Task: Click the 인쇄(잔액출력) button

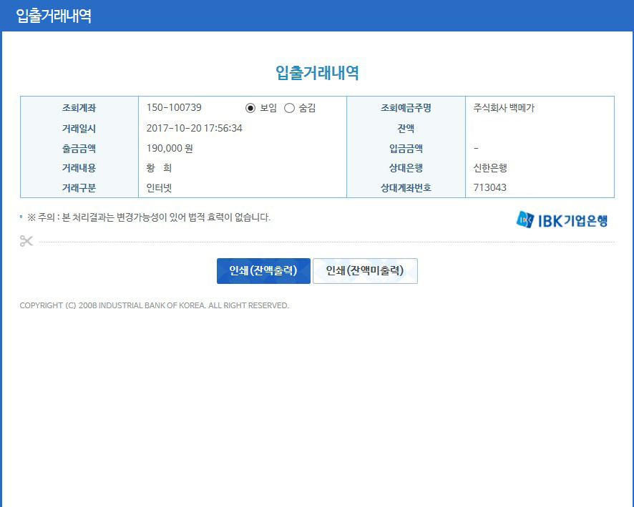Action: (263, 271)
